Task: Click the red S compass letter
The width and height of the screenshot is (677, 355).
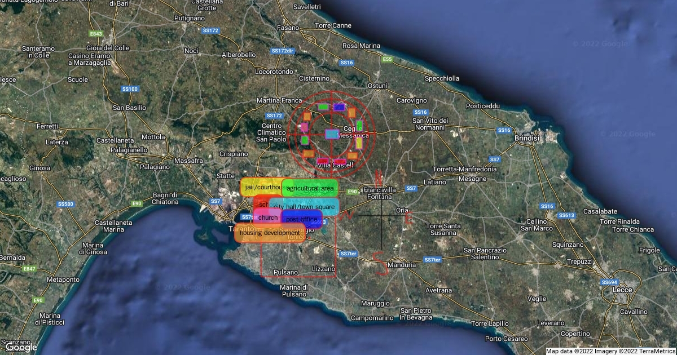Action: [x=380, y=264]
